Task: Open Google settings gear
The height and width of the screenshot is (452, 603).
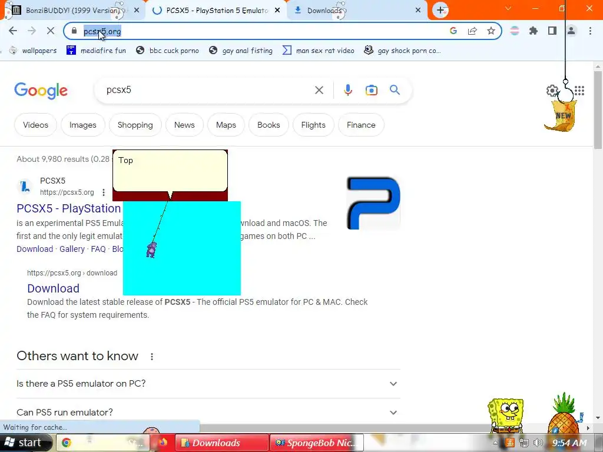Action: [552, 91]
